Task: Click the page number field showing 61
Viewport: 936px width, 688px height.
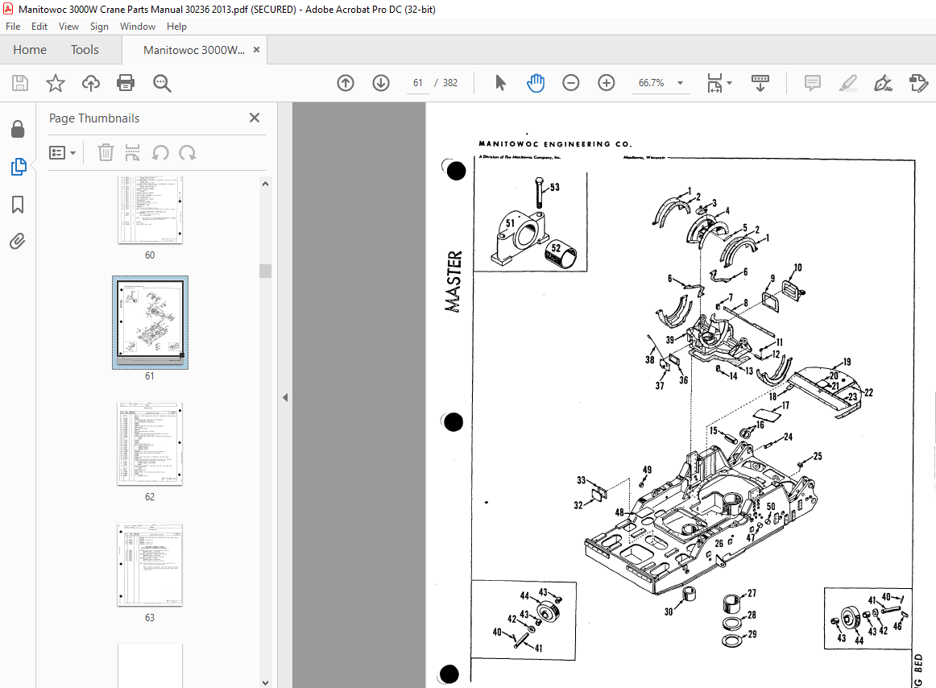Action: tap(418, 83)
